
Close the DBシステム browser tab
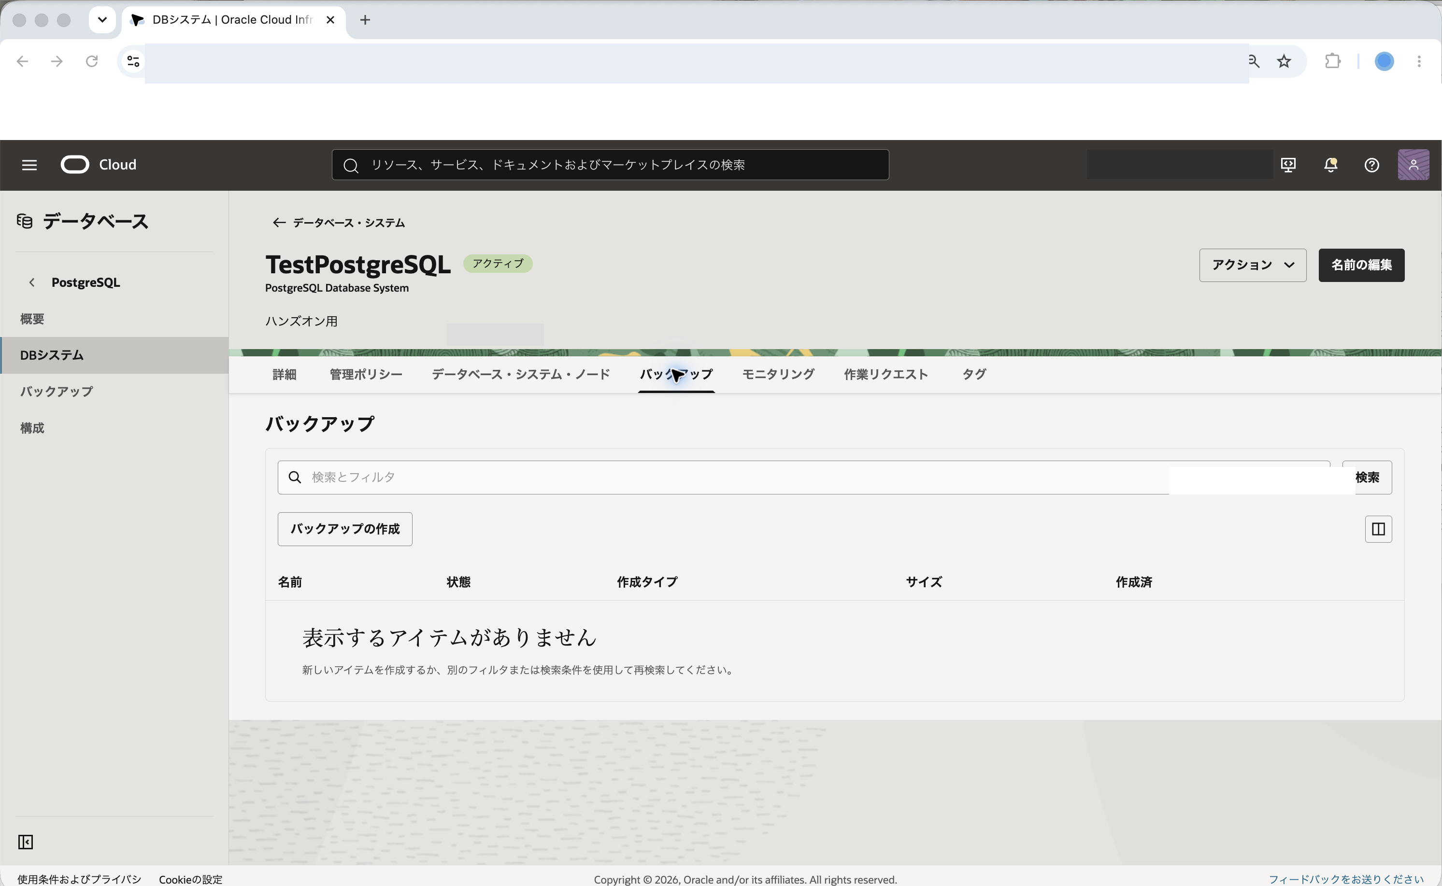point(330,20)
